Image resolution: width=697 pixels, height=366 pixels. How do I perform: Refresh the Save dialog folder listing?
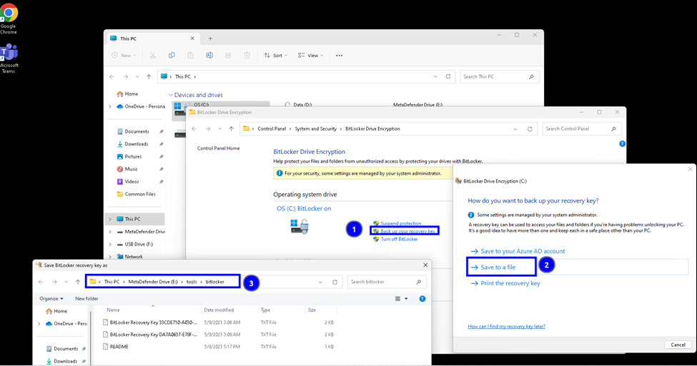pos(335,282)
